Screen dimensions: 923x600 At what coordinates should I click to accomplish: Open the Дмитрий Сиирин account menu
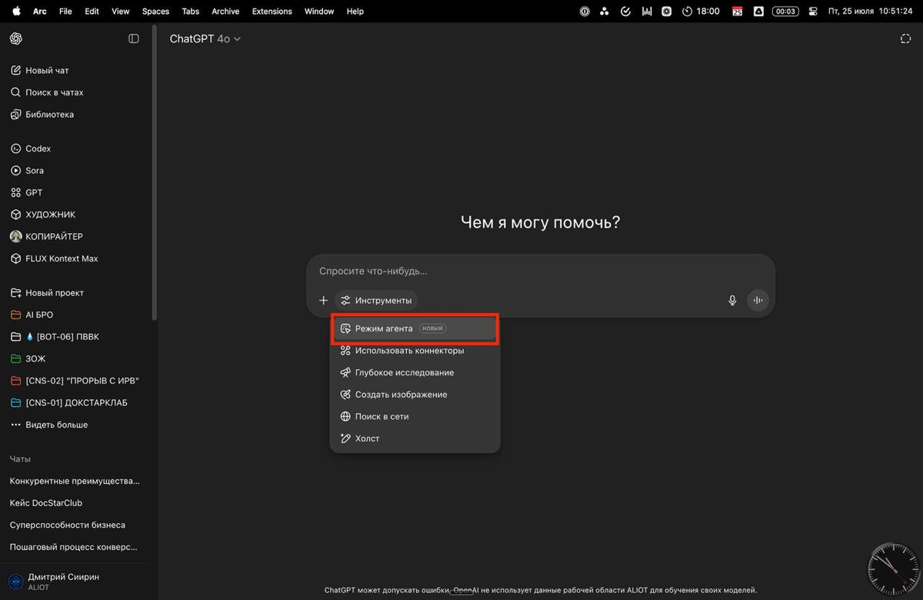(77, 581)
